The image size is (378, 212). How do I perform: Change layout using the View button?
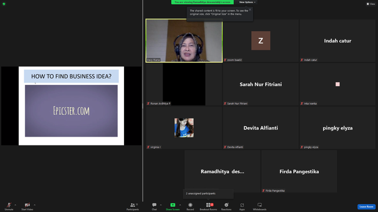click(x=371, y=4)
